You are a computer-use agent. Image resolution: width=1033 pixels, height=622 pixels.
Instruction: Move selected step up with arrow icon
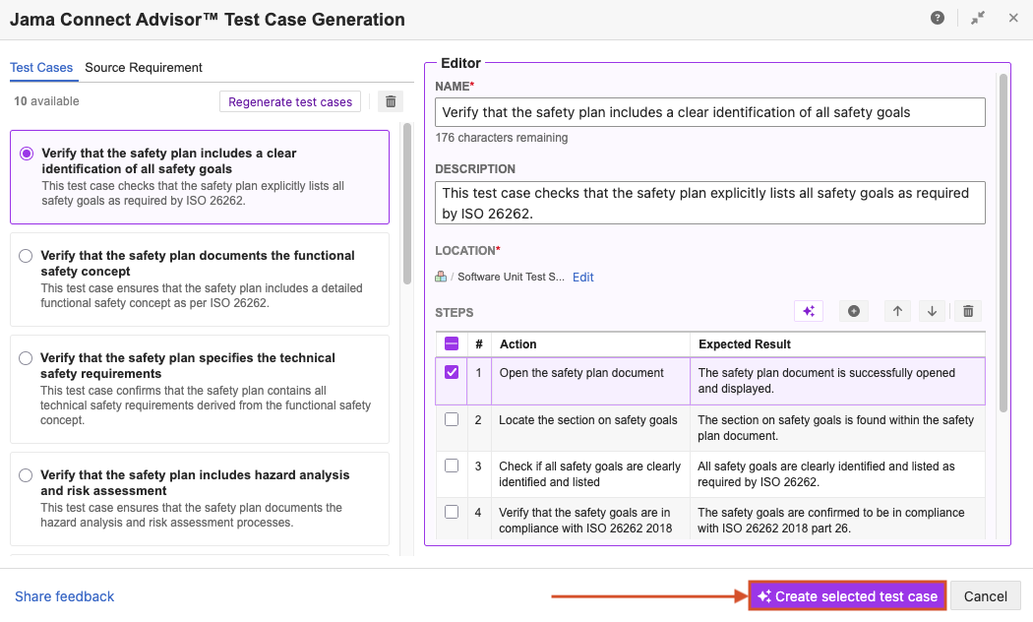pos(897,311)
